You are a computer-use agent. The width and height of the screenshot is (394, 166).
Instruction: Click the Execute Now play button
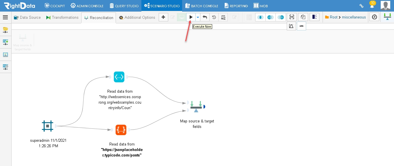[191, 17]
